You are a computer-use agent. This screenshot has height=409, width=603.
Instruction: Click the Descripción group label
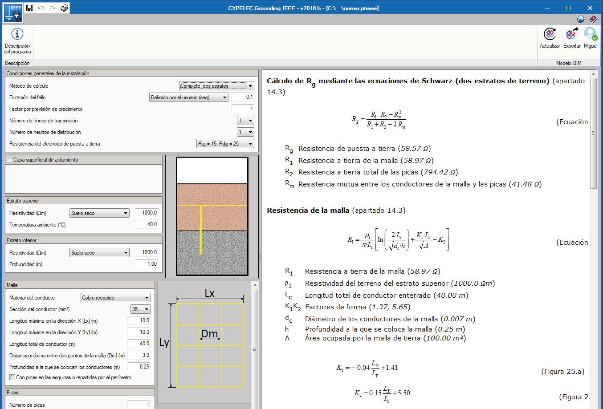pyautogui.click(x=17, y=63)
